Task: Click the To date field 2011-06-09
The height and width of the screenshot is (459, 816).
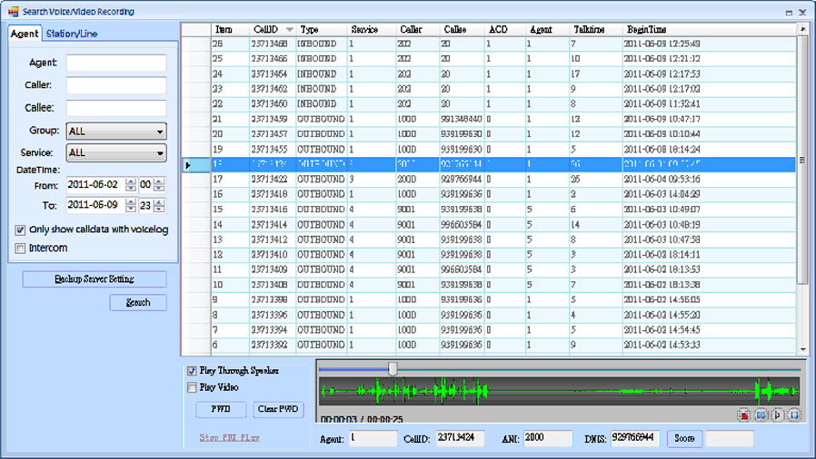Action: (95, 205)
